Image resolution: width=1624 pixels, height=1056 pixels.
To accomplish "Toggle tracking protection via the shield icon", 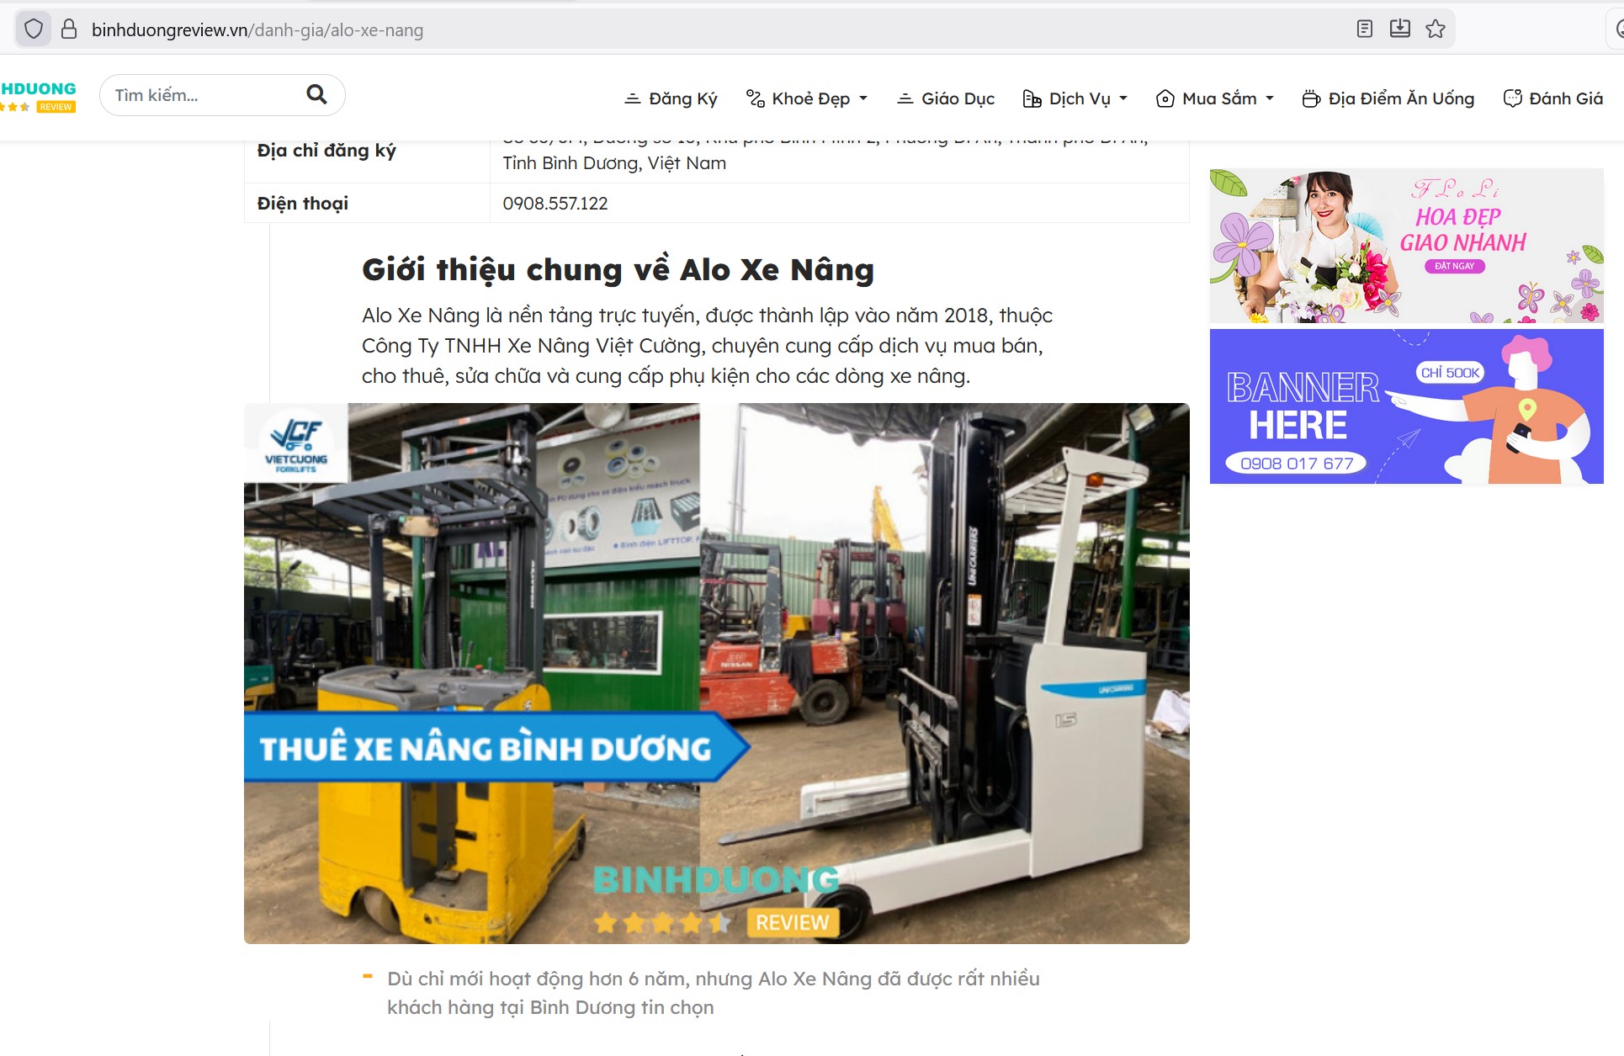I will pos(34,28).
